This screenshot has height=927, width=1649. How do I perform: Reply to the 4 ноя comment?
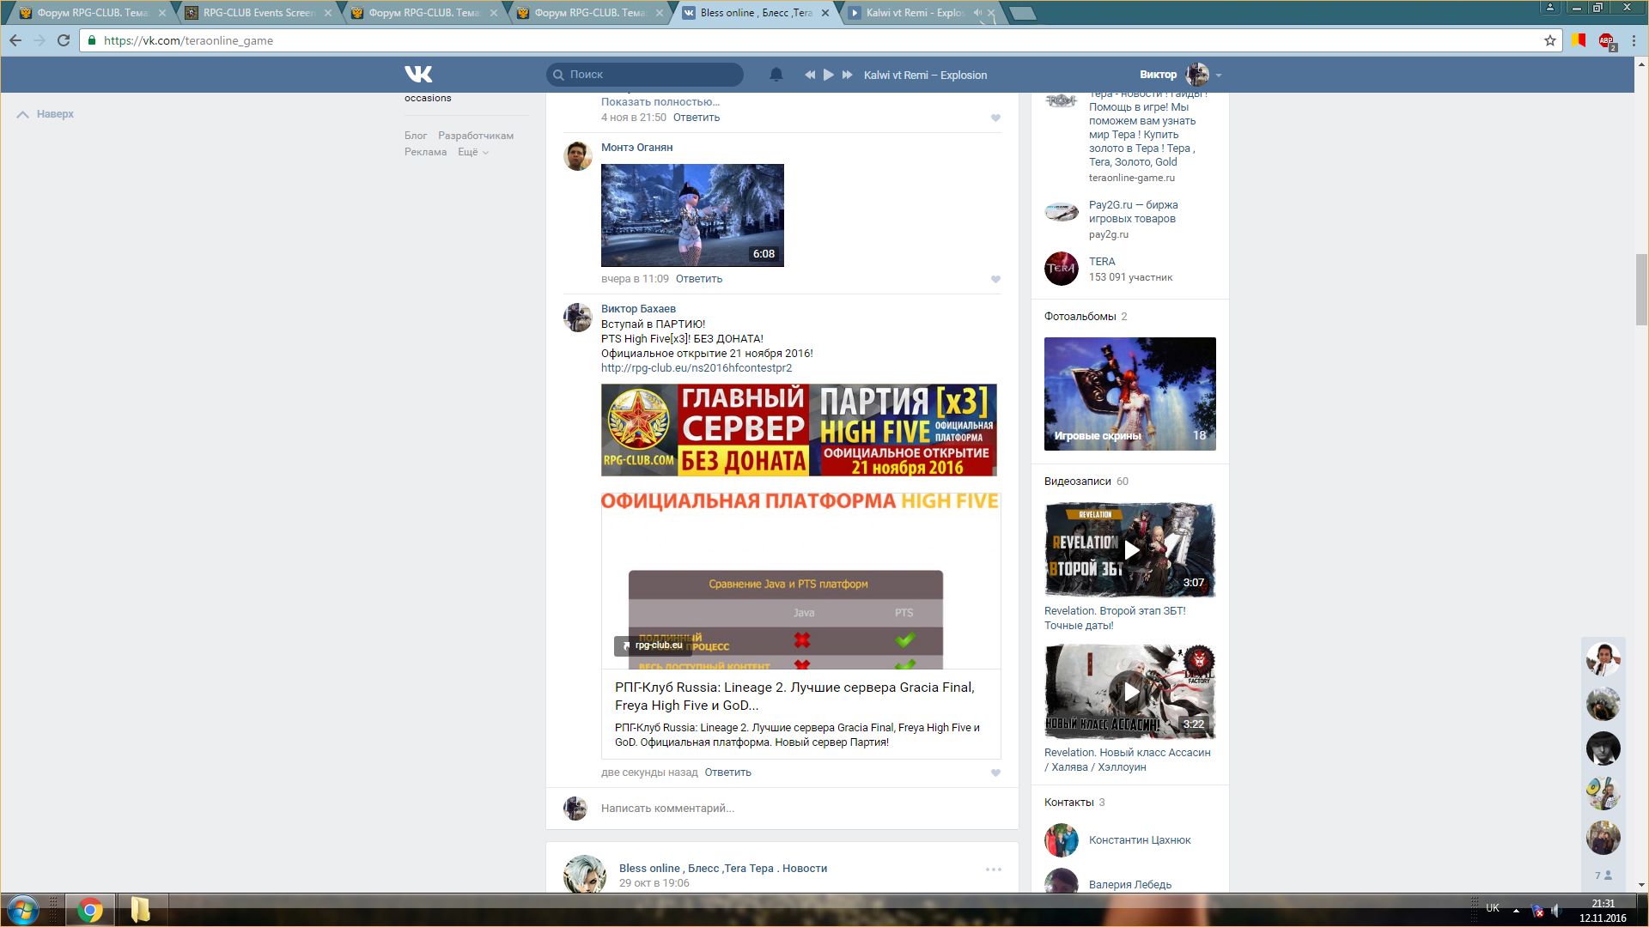point(697,118)
